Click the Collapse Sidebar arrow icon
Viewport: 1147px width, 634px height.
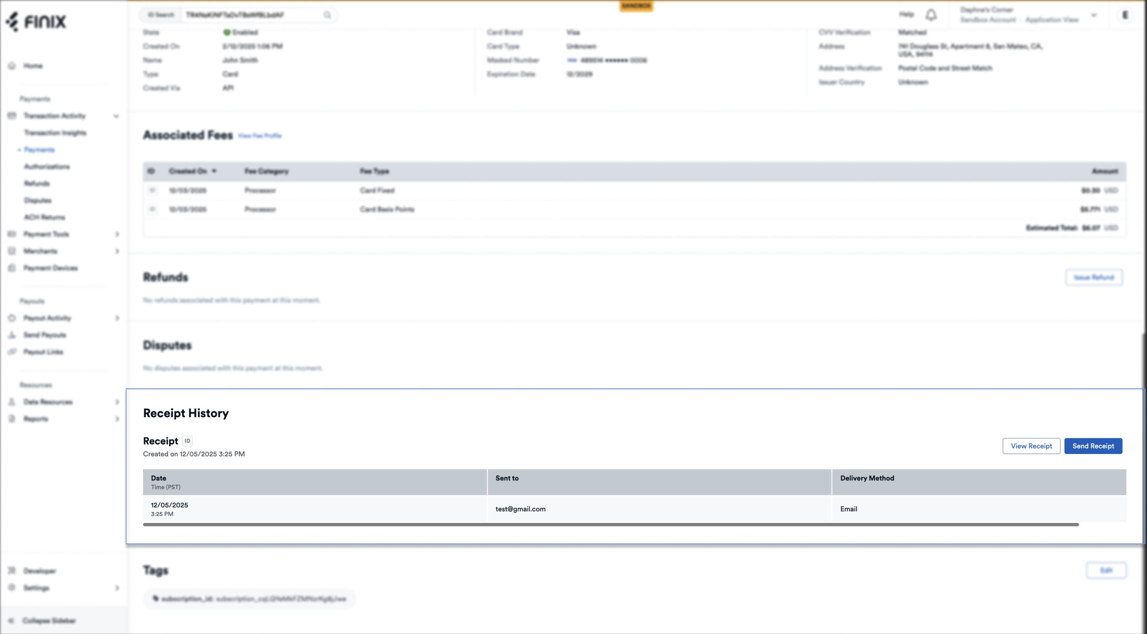pyautogui.click(x=11, y=620)
